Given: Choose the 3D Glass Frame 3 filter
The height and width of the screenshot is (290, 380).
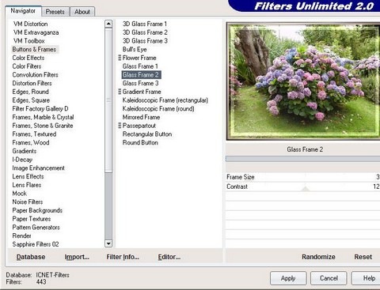Looking at the screenshot, I should coord(145,41).
